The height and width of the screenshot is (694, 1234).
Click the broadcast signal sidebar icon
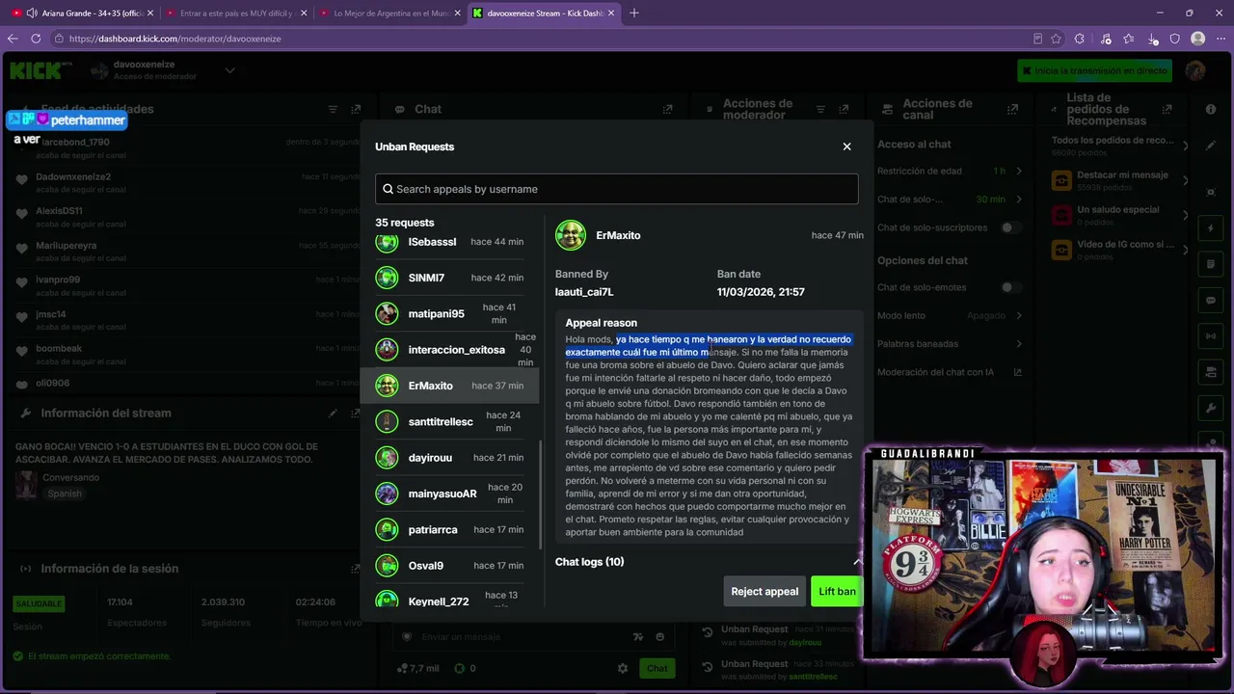[1211, 336]
